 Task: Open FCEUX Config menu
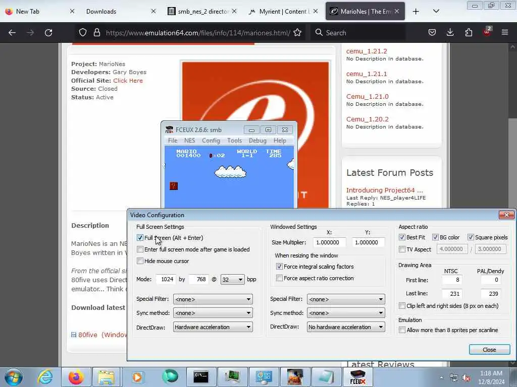point(211,141)
